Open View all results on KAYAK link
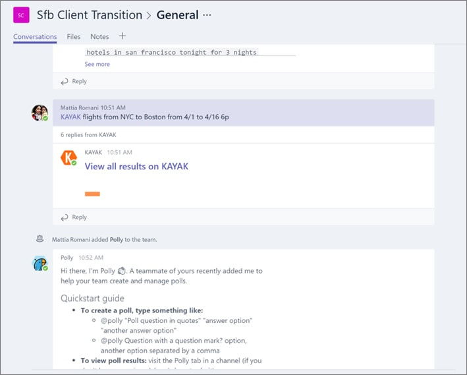 click(x=136, y=166)
